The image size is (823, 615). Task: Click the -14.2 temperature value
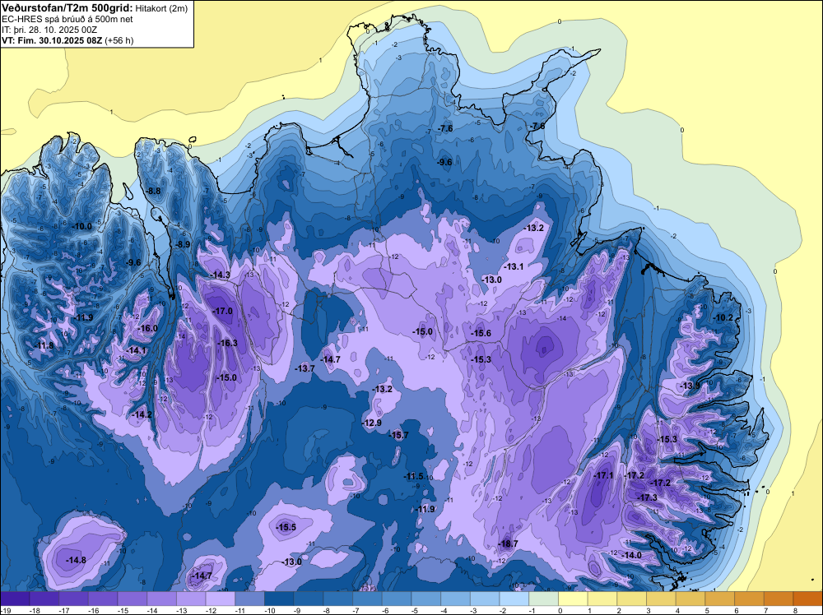(x=142, y=414)
